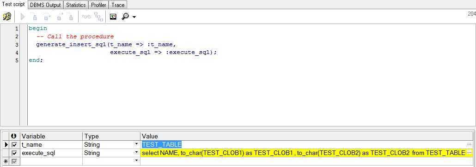Click the Variable column header
Image resolution: width=476 pixels, height=167 pixels.
tap(51, 137)
